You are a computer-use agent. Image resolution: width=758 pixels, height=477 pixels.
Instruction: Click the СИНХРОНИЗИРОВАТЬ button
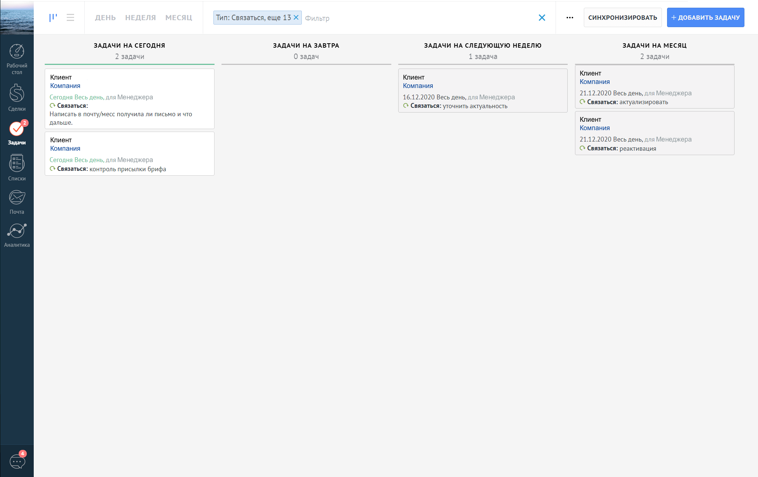622,18
